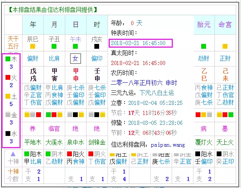This screenshot has width=241, height=188.
Task: Click 丙食神 in the bottom ten-gods row
Action: point(76,162)
